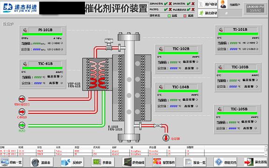Open the 报警事件 alarm events page

164,162
